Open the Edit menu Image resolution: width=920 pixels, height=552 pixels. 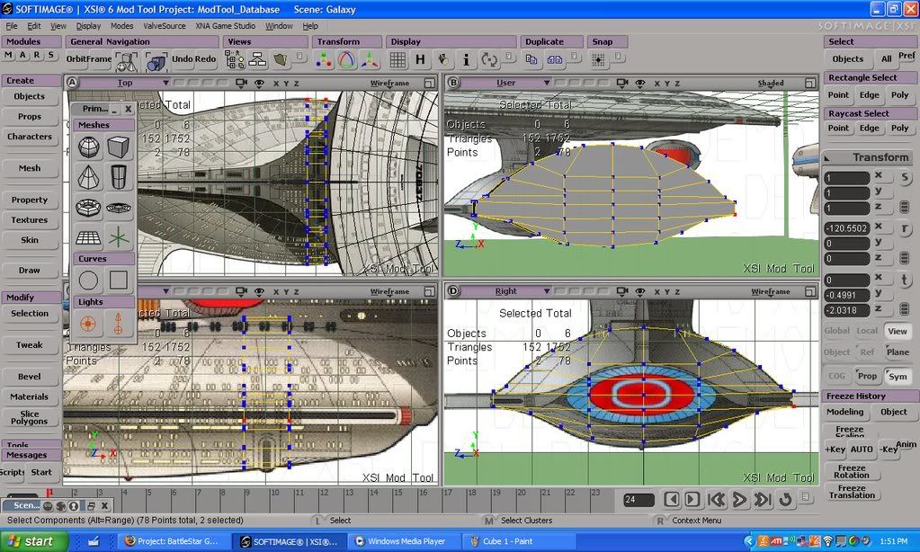pyautogui.click(x=34, y=26)
